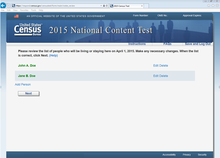Viewport: 220px width, 158px height.
Task: Click the browser forward arrow button
Action: tap(9, 6)
